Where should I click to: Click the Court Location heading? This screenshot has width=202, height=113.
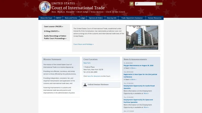coord(90,59)
